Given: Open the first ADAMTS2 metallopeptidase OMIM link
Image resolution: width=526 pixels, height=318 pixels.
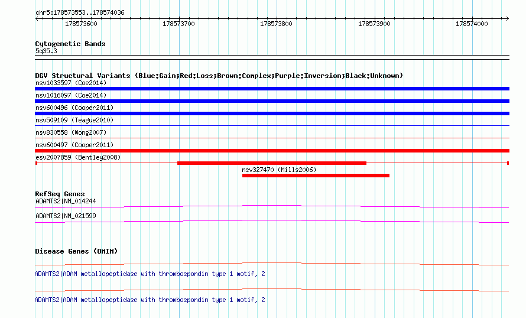Looking at the screenshot, I should [x=150, y=274].
